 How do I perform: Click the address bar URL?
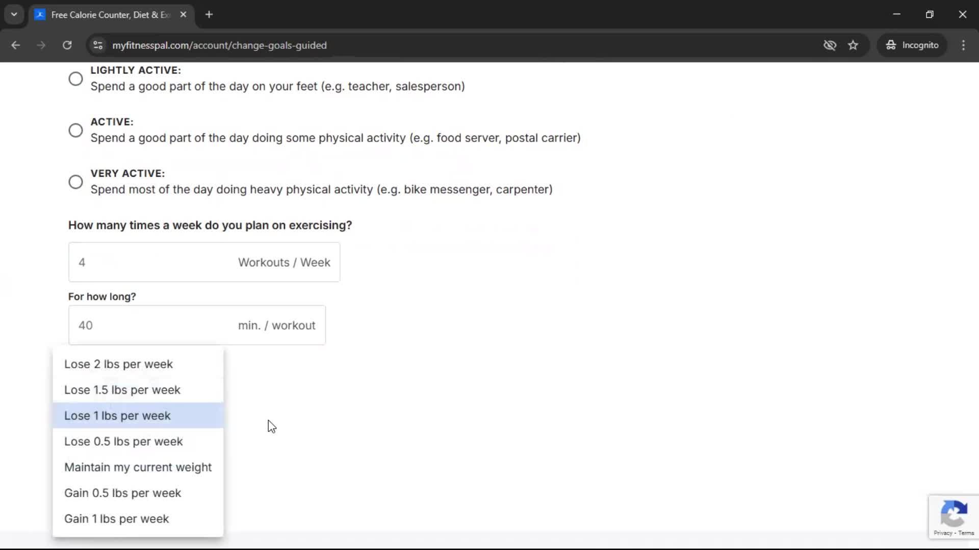pyautogui.click(x=219, y=45)
